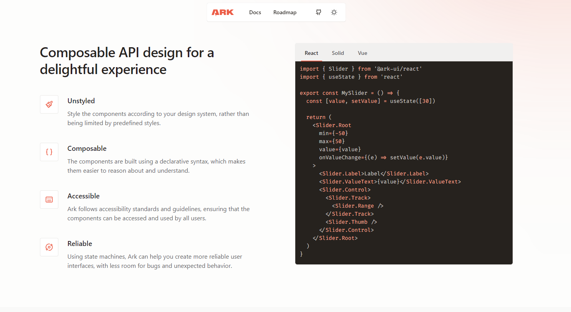The width and height of the screenshot is (571, 312).
Task: Click the useState import code line
Action: tap(351, 77)
